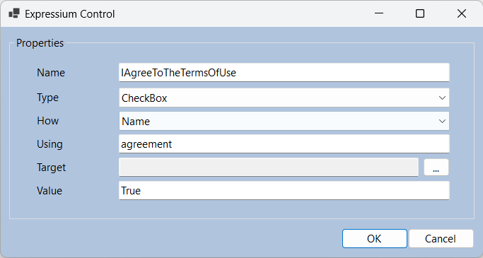Edit the Name field containing IAgreeToTheTermsOfUse
483x258 pixels.
(284, 73)
